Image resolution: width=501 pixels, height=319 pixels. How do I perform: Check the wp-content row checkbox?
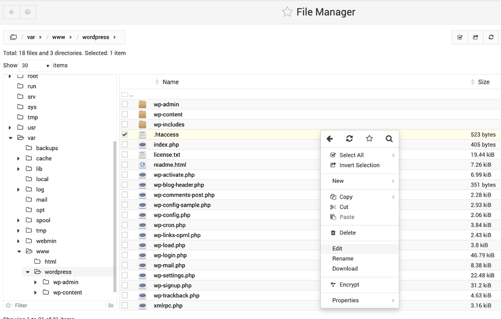point(125,114)
